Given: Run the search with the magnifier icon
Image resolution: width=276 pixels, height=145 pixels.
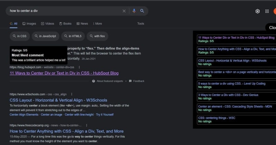Looking at the screenshot, I should pyautogui.click(x=142, y=11).
